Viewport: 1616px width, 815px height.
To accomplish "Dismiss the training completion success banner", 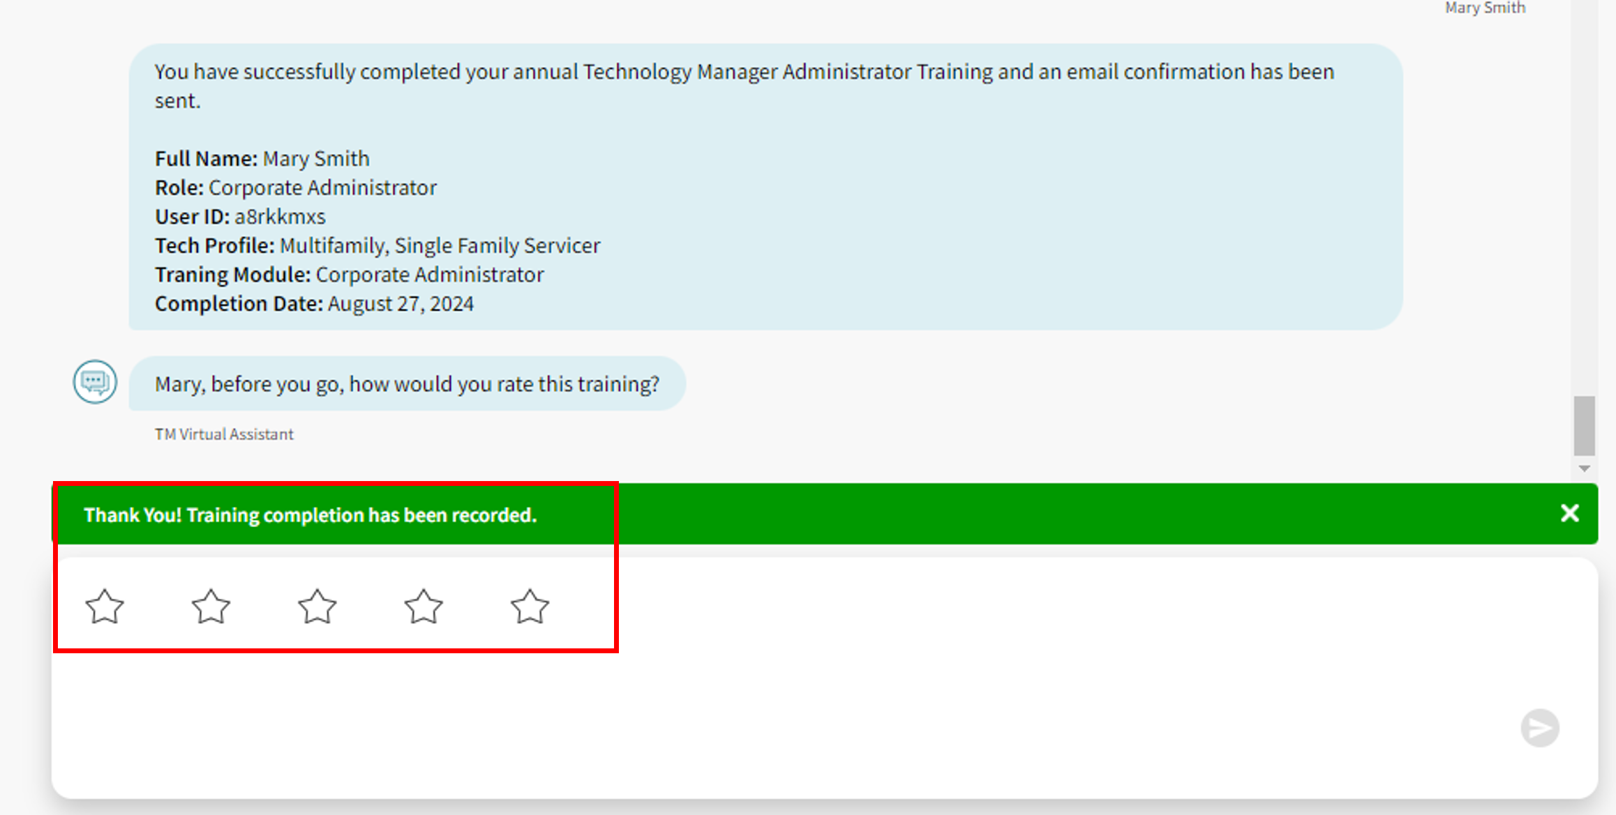I will tap(1569, 513).
